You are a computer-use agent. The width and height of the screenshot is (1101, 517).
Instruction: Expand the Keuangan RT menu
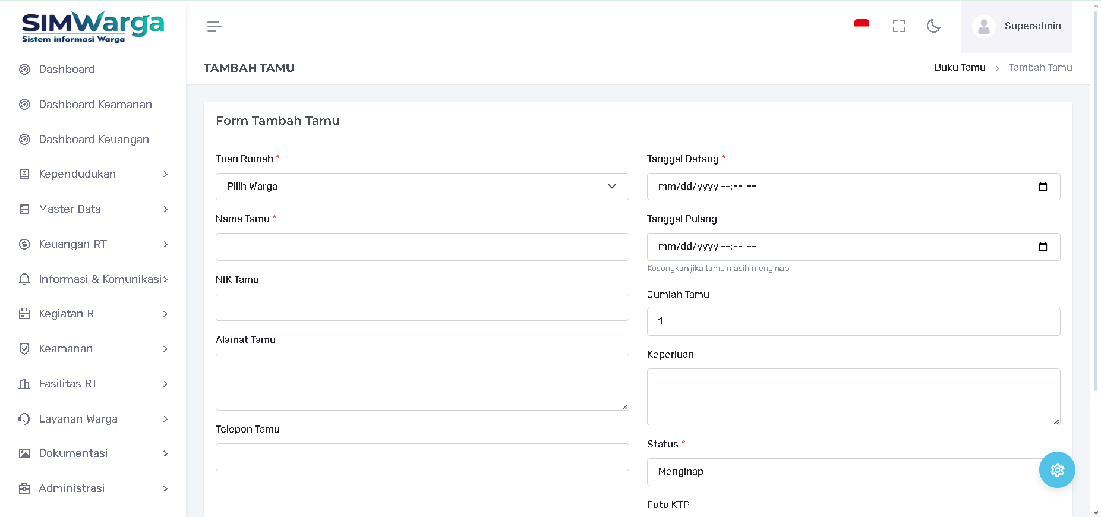pos(93,244)
